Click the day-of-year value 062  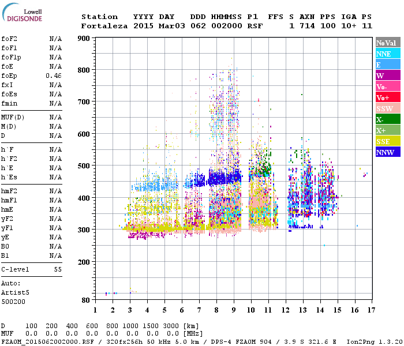[198, 26]
